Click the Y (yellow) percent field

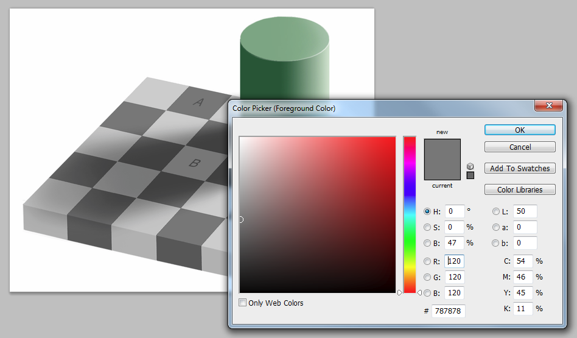(523, 293)
